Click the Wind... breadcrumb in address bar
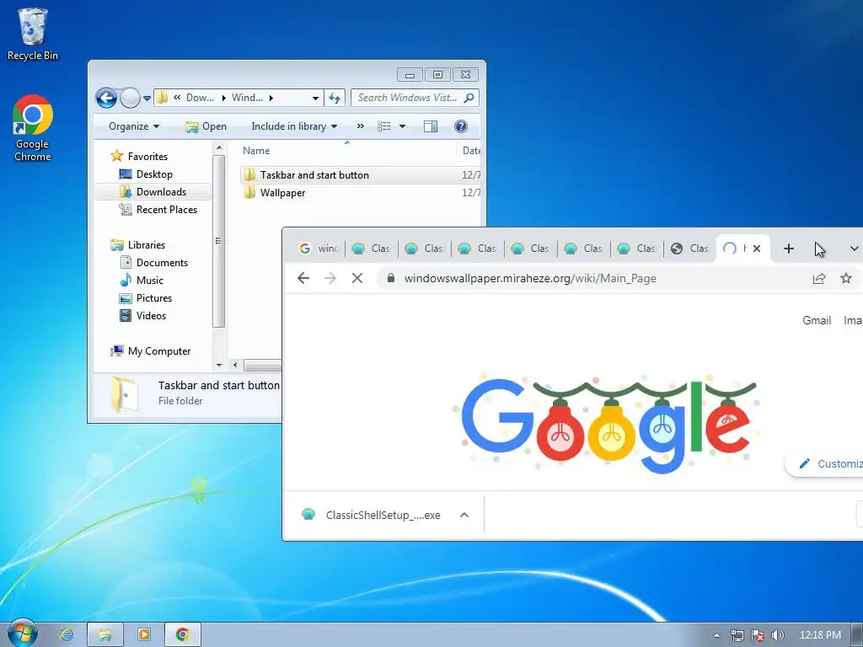Viewport: 863px width, 647px height. (247, 98)
